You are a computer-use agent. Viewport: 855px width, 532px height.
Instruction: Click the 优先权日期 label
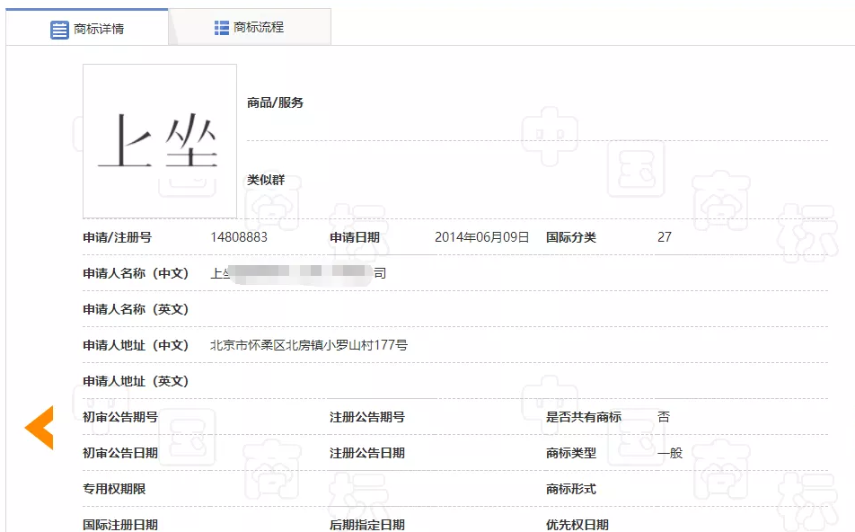577,525
